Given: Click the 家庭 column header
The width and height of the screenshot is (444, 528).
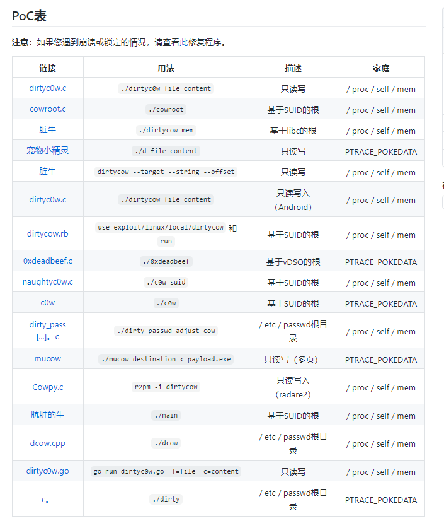Looking at the screenshot, I should (x=381, y=68).
